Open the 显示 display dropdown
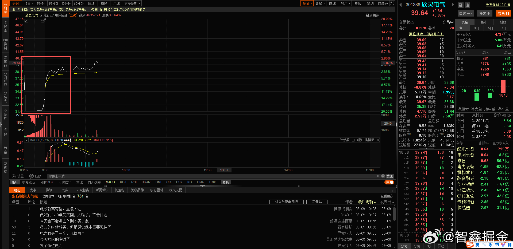513x249 pixels. pos(345,3)
